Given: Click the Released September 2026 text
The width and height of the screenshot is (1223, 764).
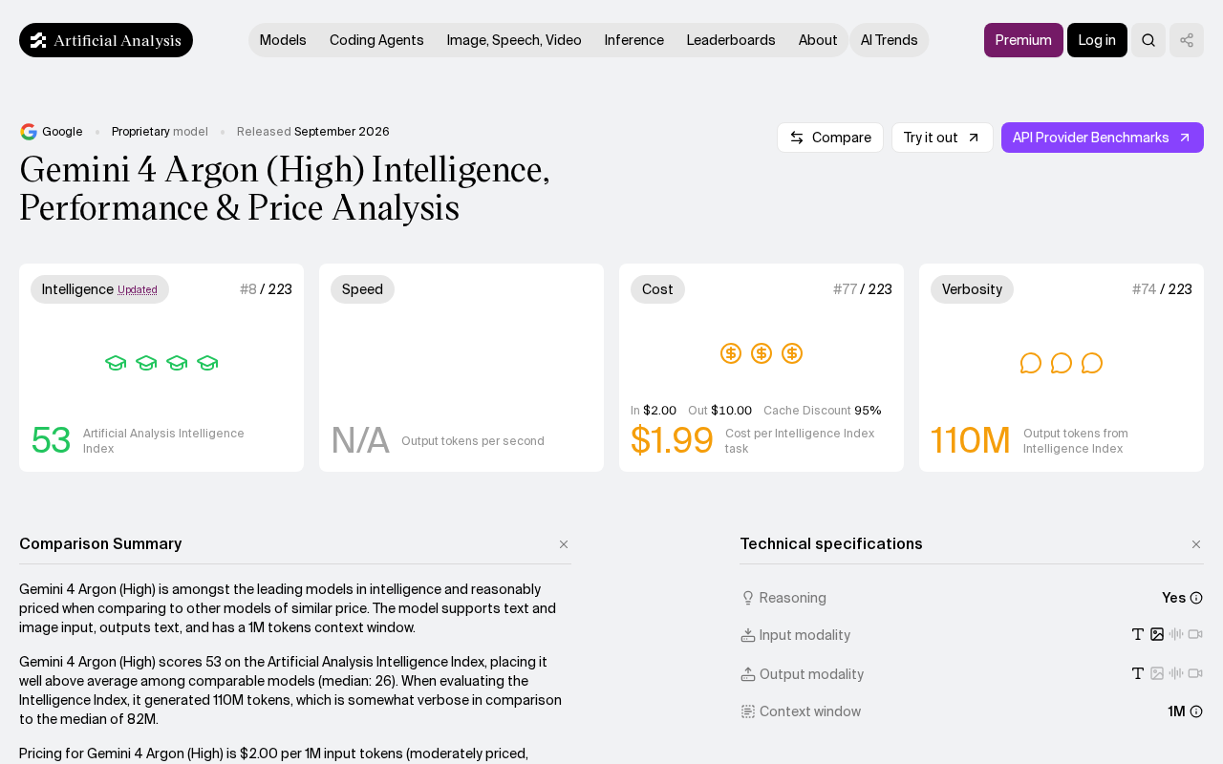Looking at the screenshot, I should pos(313,132).
